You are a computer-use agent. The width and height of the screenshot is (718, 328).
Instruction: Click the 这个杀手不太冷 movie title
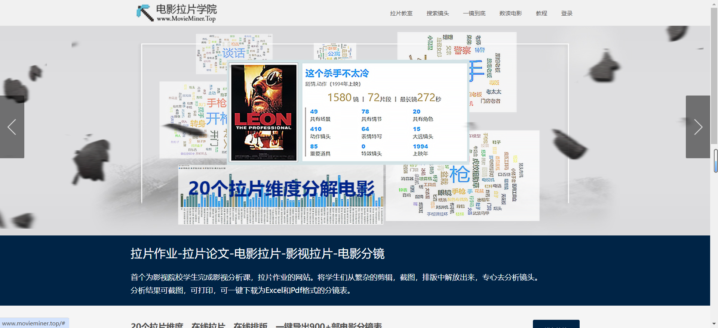coord(337,73)
